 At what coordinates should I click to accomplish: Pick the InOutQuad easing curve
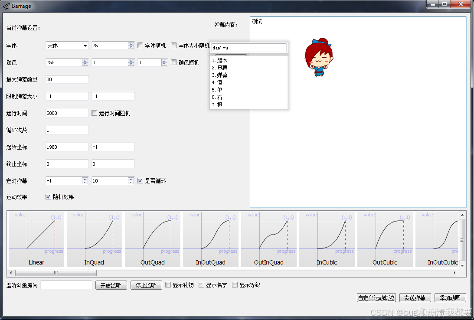(210, 239)
